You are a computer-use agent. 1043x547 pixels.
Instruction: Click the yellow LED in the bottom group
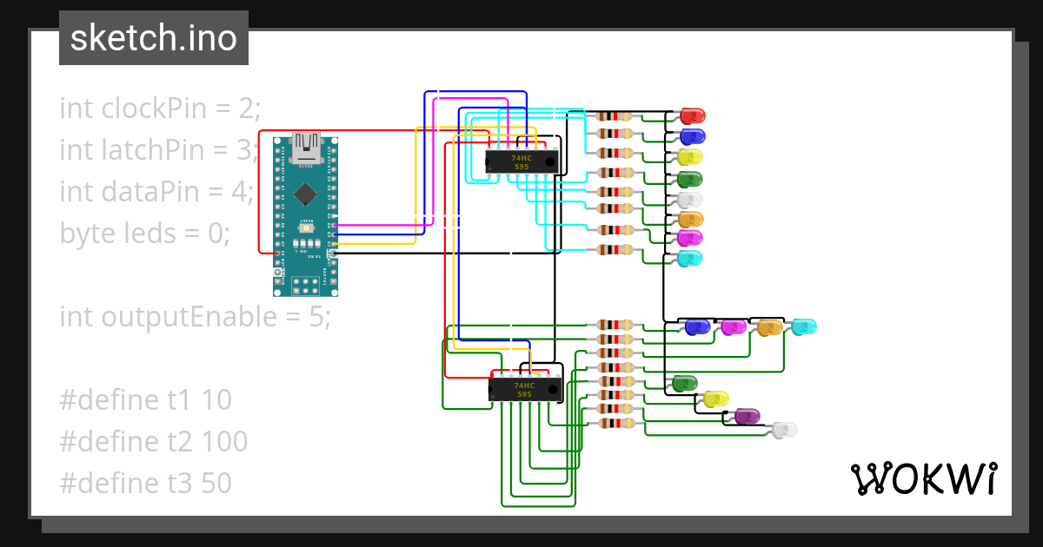[x=714, y=398]
